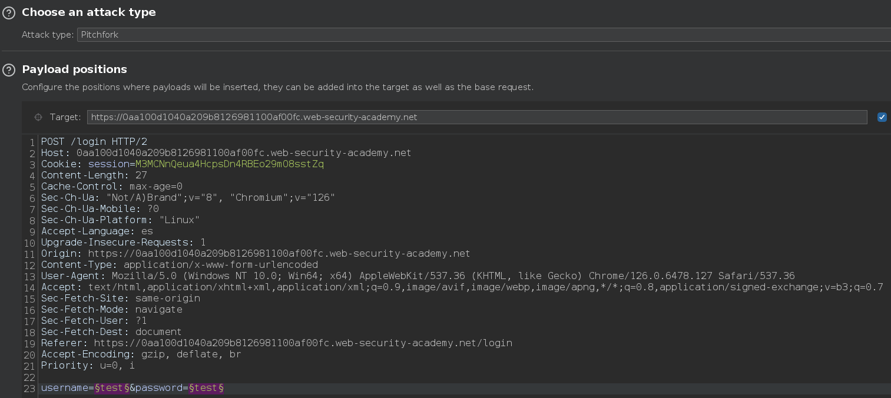This screenshot has height=398, width=891.
Task: Click the Referer header URL
Action: [x=303, y=343]
